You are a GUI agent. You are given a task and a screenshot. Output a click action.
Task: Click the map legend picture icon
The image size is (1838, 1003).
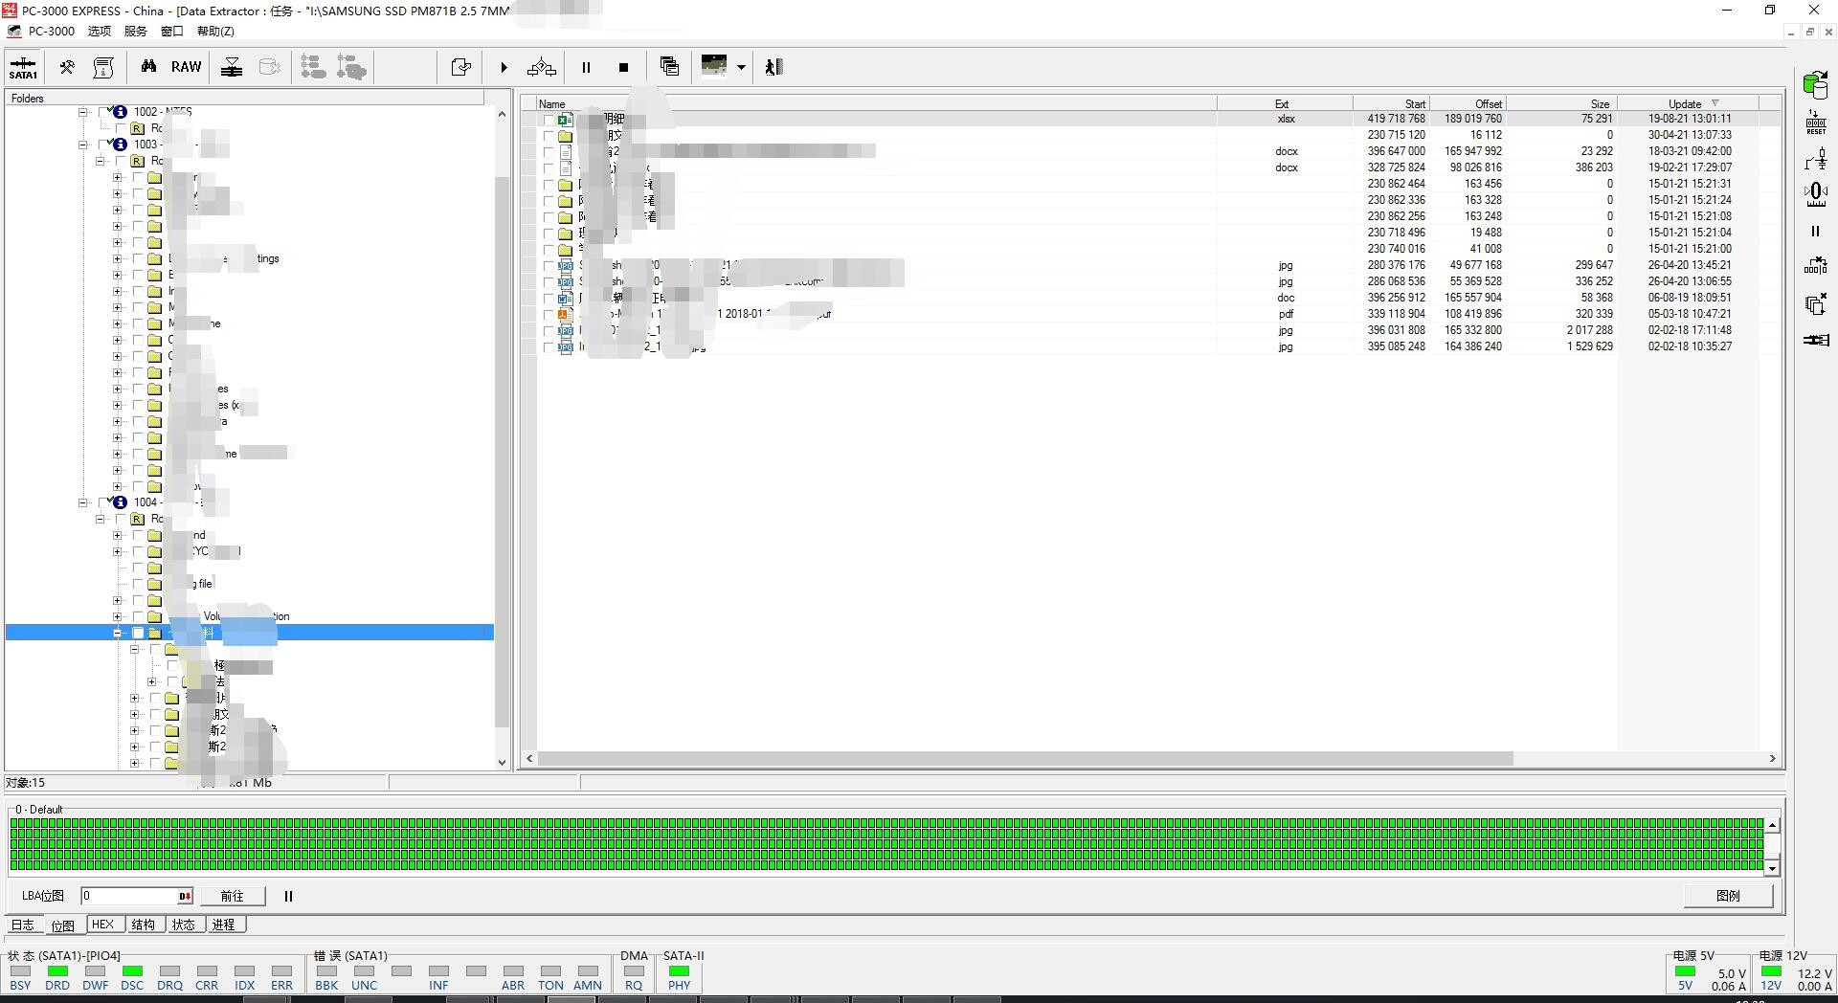714,66
